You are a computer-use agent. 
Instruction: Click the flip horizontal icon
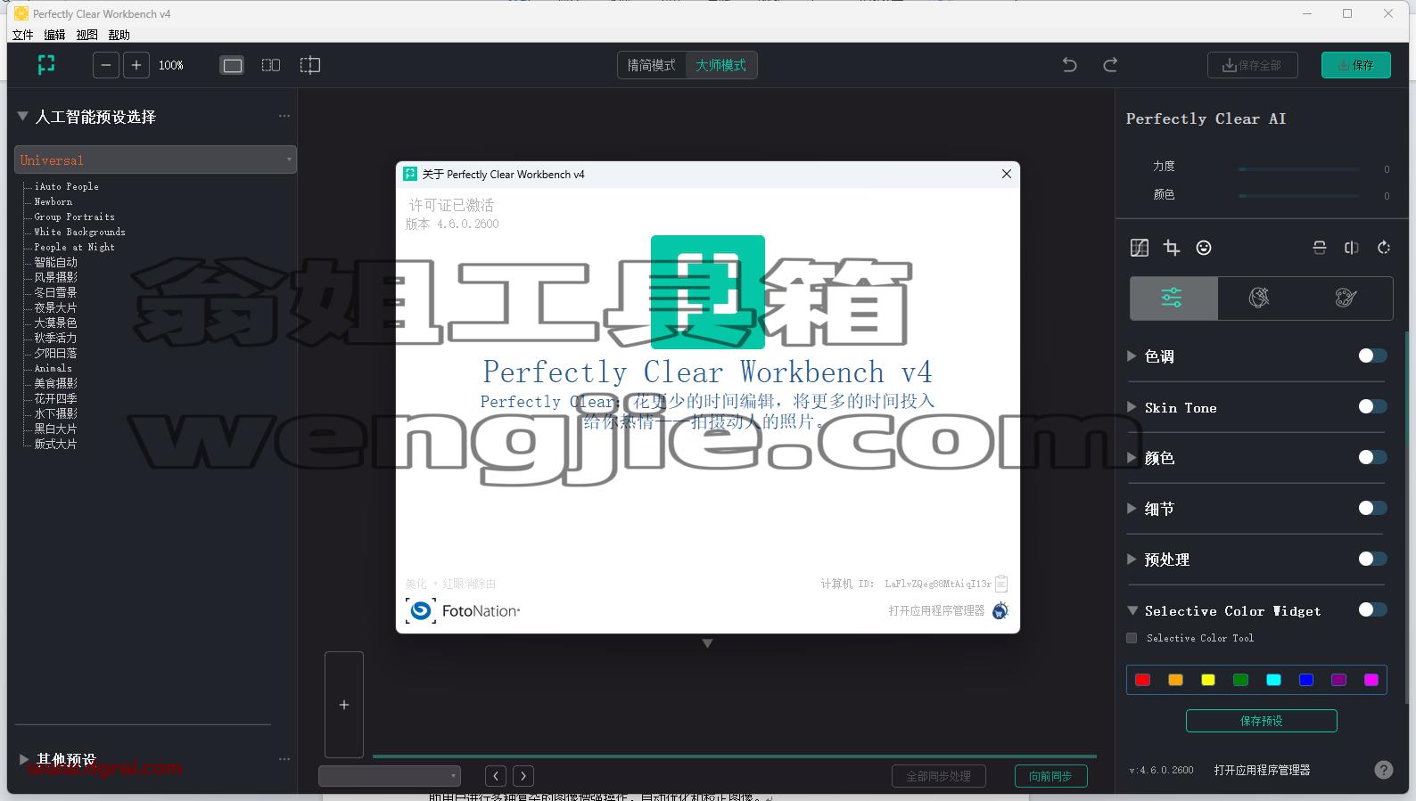click(x=1352, y=248)
